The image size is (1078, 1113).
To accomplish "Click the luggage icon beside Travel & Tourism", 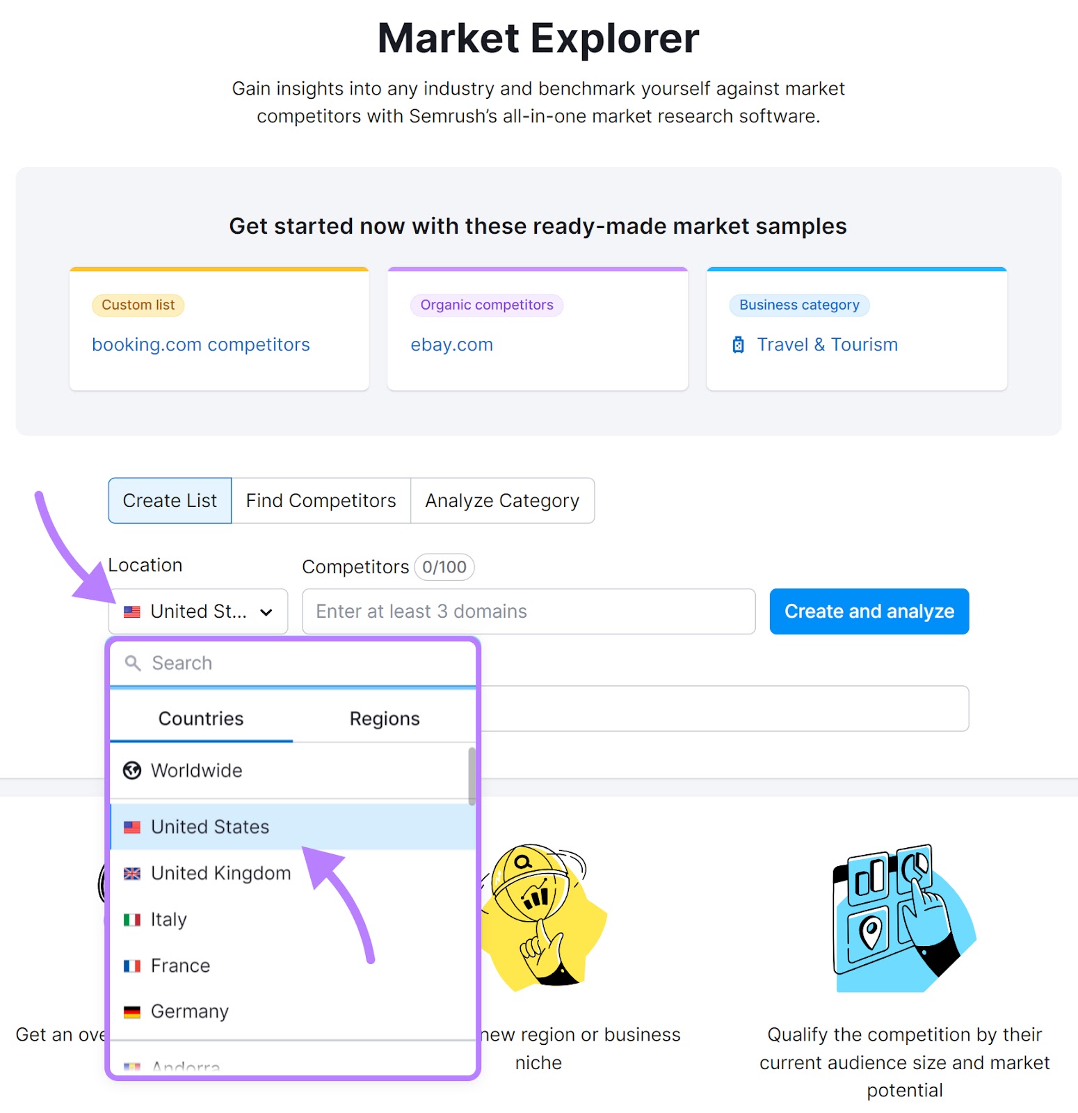I will pos(737,344).
